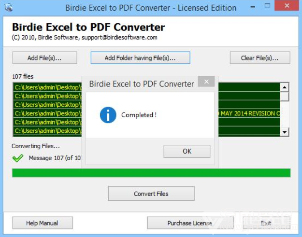Minimize the Birdie converter window
Image resolution: width=302 pixels, height=237 pixels.
[253, 7]
